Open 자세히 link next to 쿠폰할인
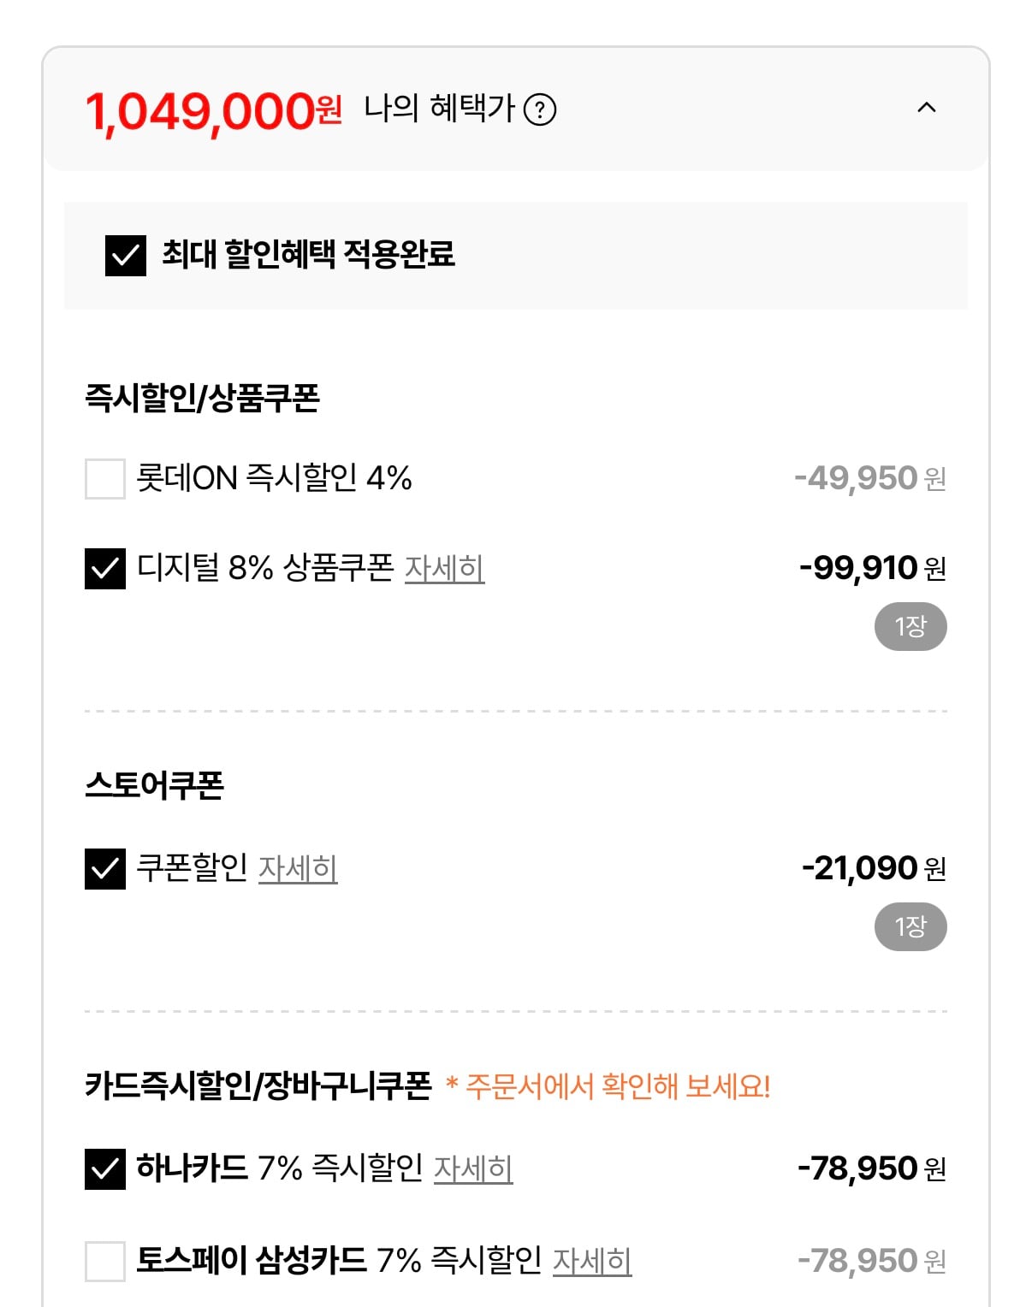Screen dimensions: 1032x1307 click(x=298, y=868)
